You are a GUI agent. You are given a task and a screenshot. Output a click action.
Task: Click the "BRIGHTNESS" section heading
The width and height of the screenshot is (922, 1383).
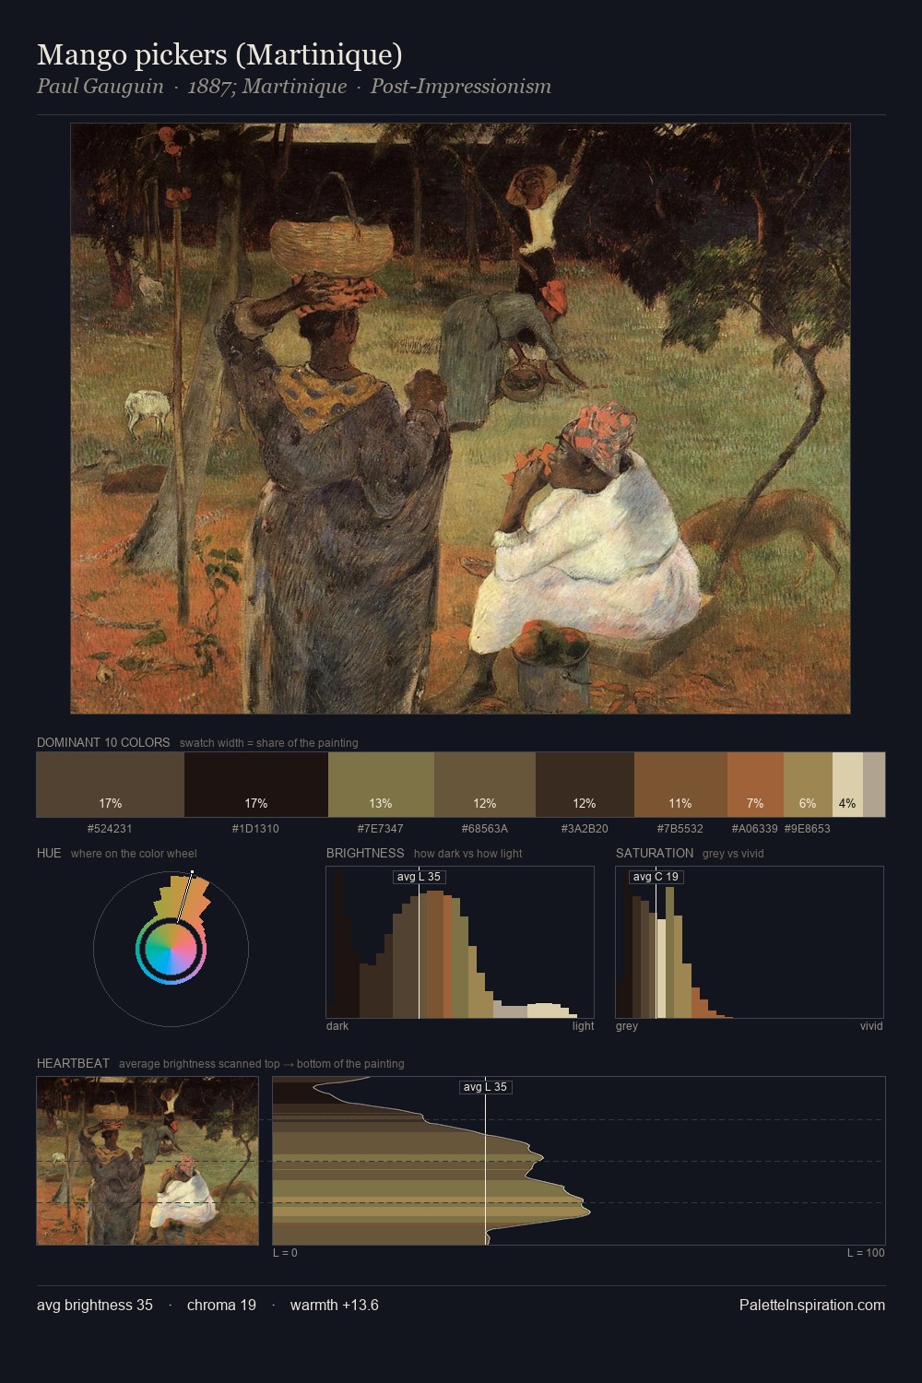(x=365, y=853)
